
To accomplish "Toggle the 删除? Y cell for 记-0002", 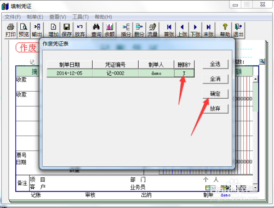I will pos(184,73).
